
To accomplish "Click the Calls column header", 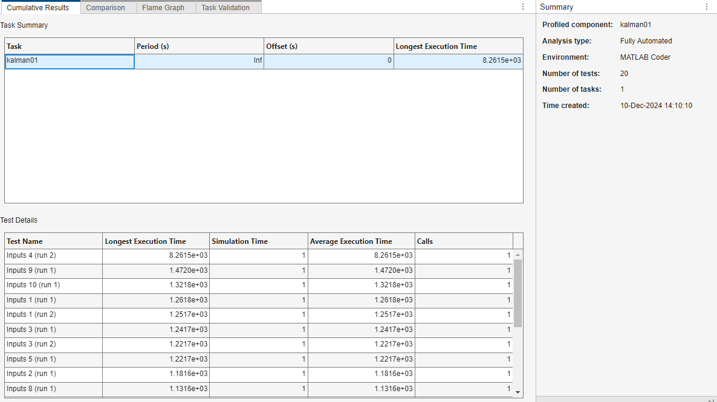I will tap(463, 241).
